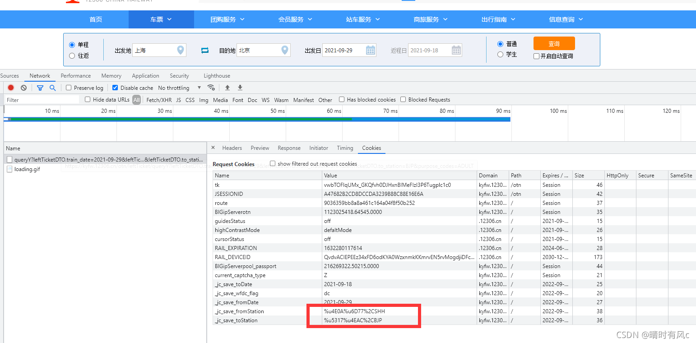Switch to Memory panel tab
The width and height of the screenshot is (696, 343).
click(x=111, y=75)
